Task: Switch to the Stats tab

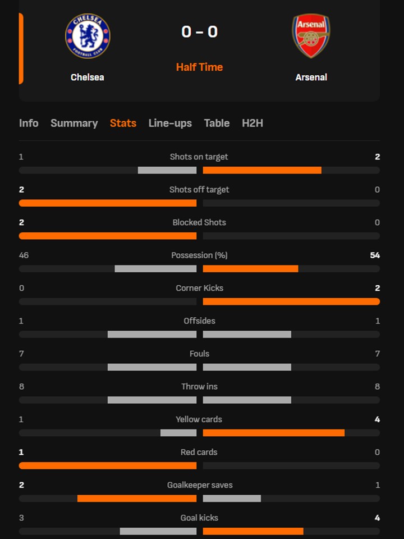Action: (x=123, y=123)
